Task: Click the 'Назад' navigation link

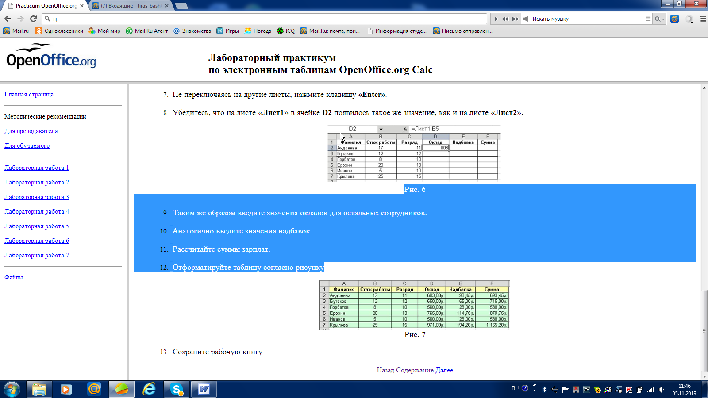Action: [x=385, y=370]
